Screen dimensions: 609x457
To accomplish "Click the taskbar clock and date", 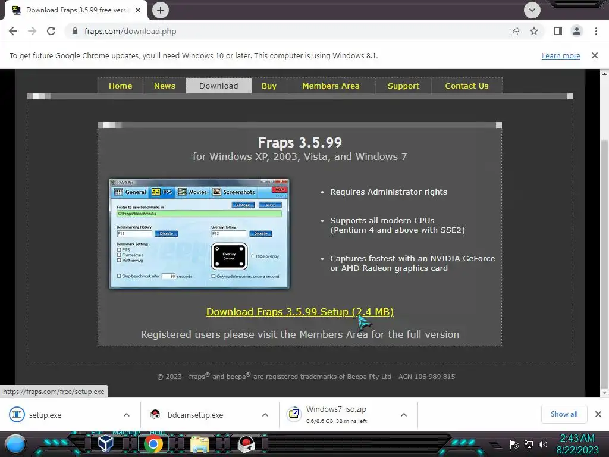I will coord(577,444).
